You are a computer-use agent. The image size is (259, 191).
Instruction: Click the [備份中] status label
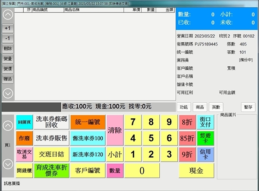tap(246, 60)
